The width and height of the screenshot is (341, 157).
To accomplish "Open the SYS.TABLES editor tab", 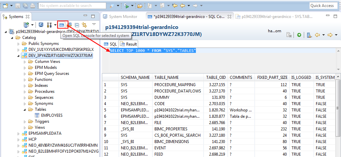I will [265, 17].
